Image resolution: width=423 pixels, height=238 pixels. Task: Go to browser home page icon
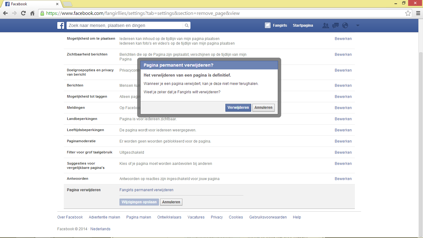tap(32, 13)
